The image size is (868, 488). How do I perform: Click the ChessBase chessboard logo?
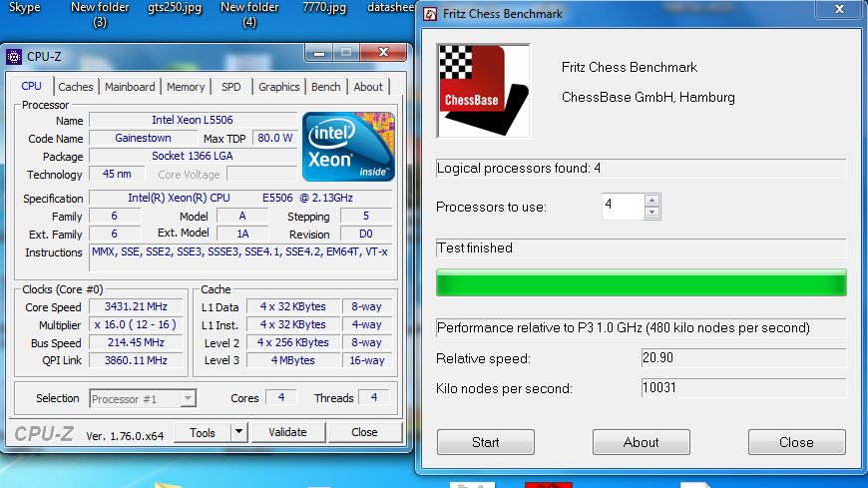coord(483,90)
